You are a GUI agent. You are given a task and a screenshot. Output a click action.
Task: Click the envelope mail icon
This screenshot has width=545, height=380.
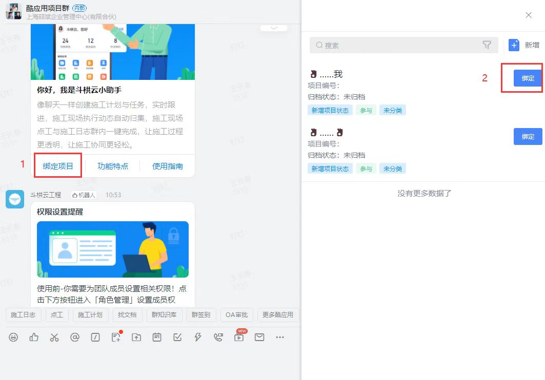259,337
